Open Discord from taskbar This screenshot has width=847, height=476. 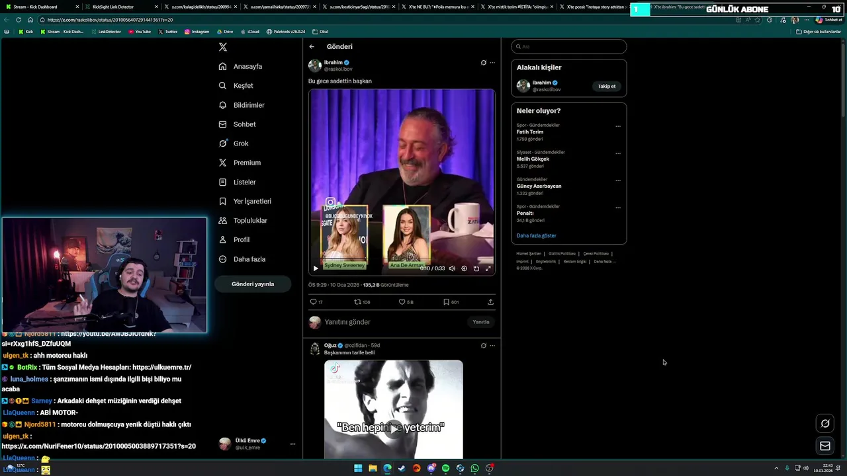click(x=431, y=468)
